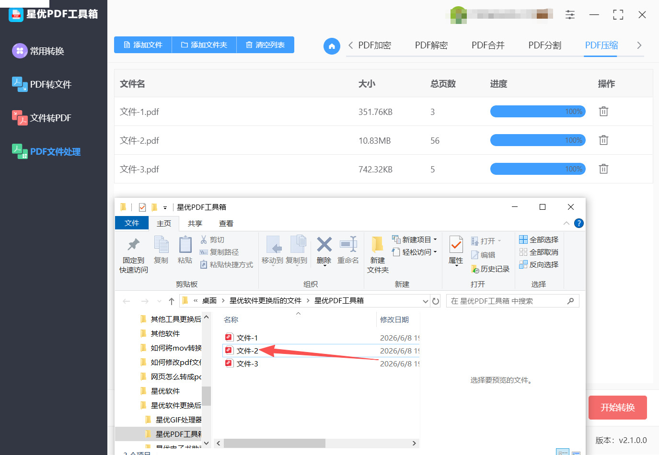
Task: Click 全部取消 in Explorer ribbon
Action: pyautogui.click(x=539, y=252)
